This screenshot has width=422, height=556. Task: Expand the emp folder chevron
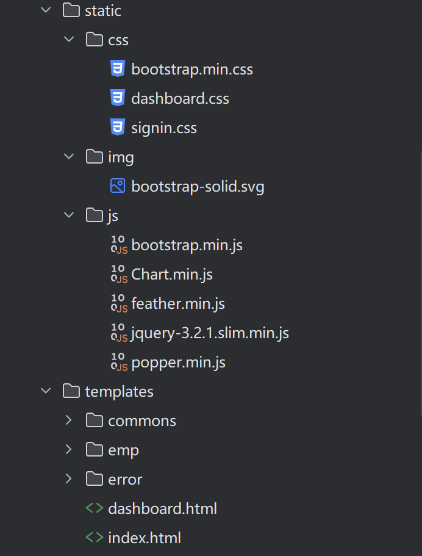(x=69, y=450)
